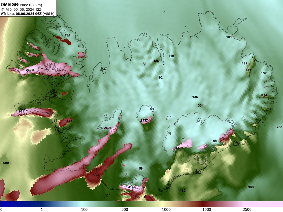The image size is (283, 212).
Task: Select the 'Hæð 0°C (m)' parameter text
Action: [x=31, y=5]
